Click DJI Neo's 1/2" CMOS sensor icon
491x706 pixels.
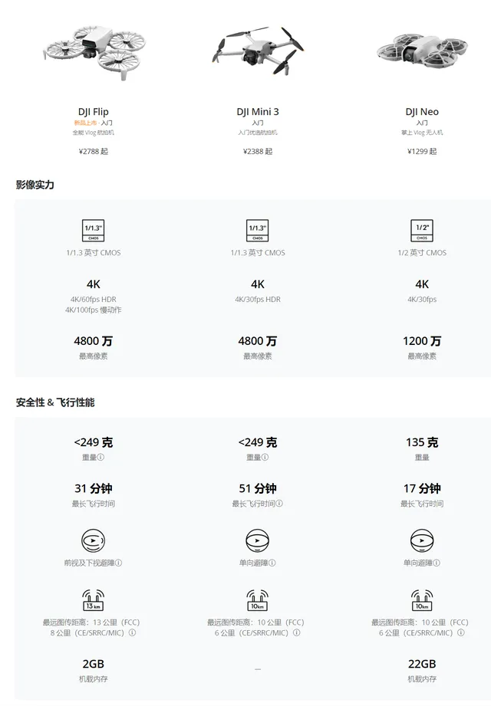tap(422, 230)
